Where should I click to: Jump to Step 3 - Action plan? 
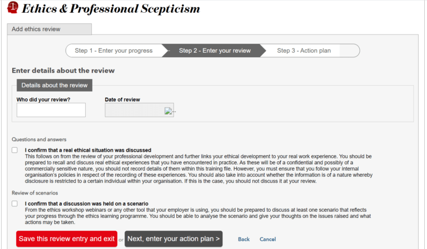click(x=304, y=51)
